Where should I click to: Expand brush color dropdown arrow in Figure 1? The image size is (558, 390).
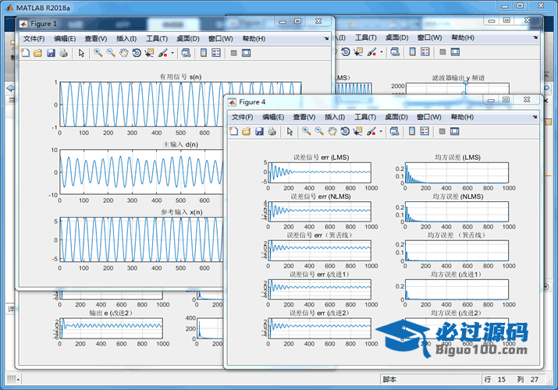173,53
